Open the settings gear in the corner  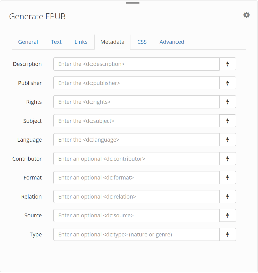click(x=246, y=15)
